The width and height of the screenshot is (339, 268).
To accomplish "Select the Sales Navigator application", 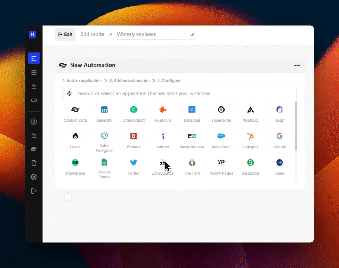I will (x=104, y=142).
